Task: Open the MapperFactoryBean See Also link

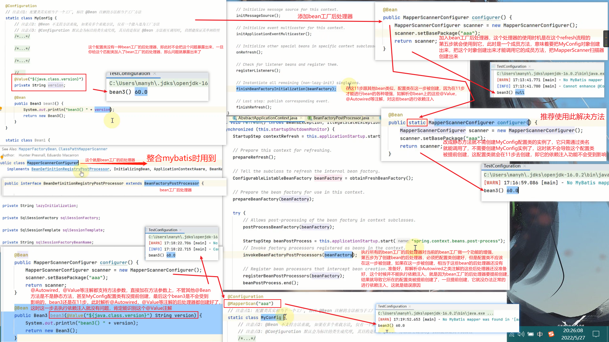Action: (37, 149)
